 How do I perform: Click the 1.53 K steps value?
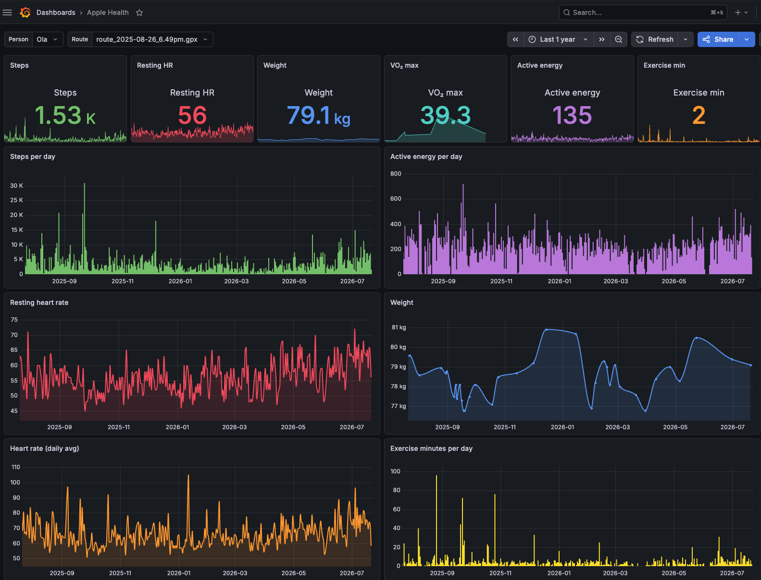65,115
